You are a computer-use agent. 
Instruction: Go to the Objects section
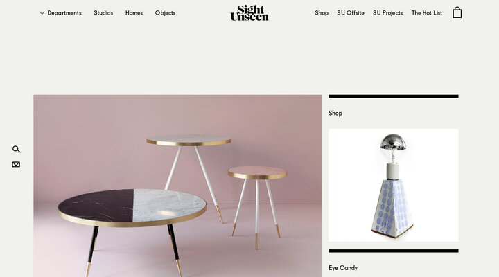[165, 13]
